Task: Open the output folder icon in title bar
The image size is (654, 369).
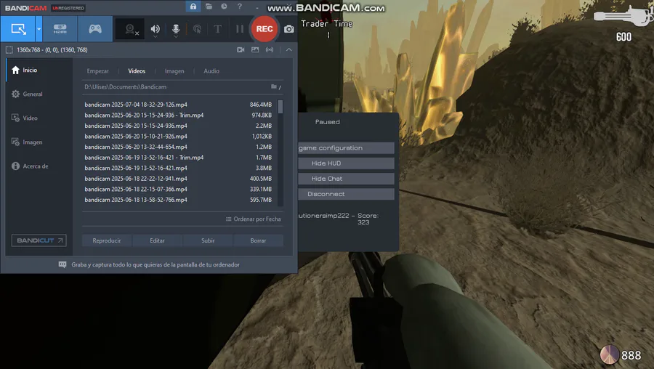Action: pyautogui.click(x=209, y=7)
